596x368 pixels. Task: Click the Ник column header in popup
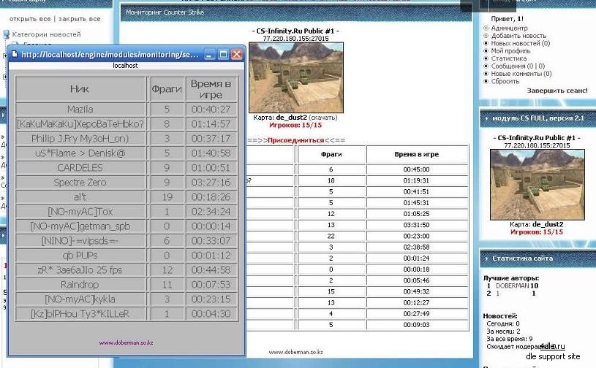(x=80, y=89)
